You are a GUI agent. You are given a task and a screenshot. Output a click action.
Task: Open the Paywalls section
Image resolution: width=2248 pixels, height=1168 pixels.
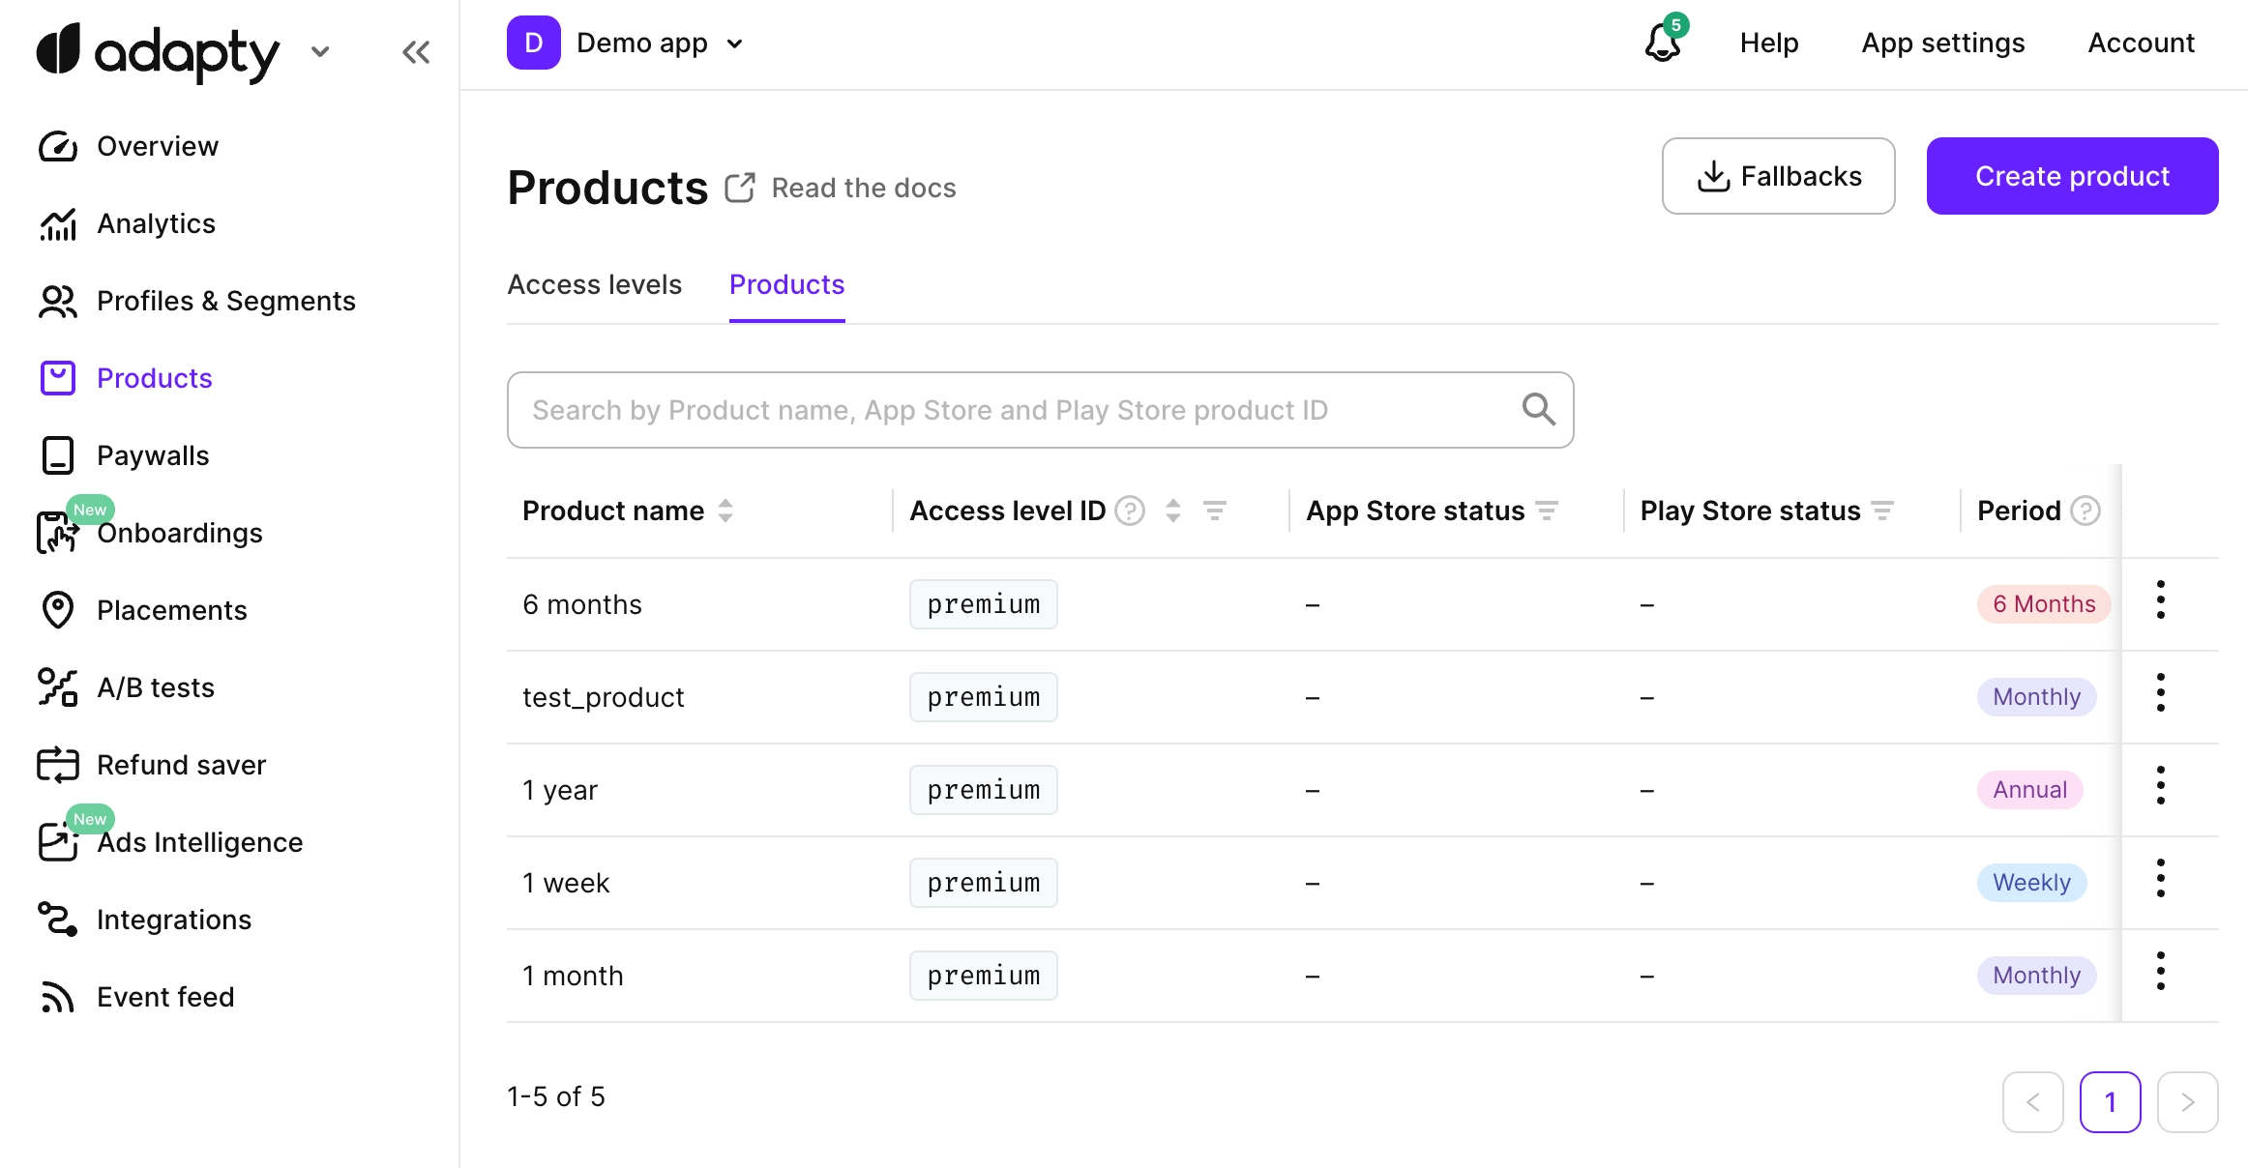(152, 455)
